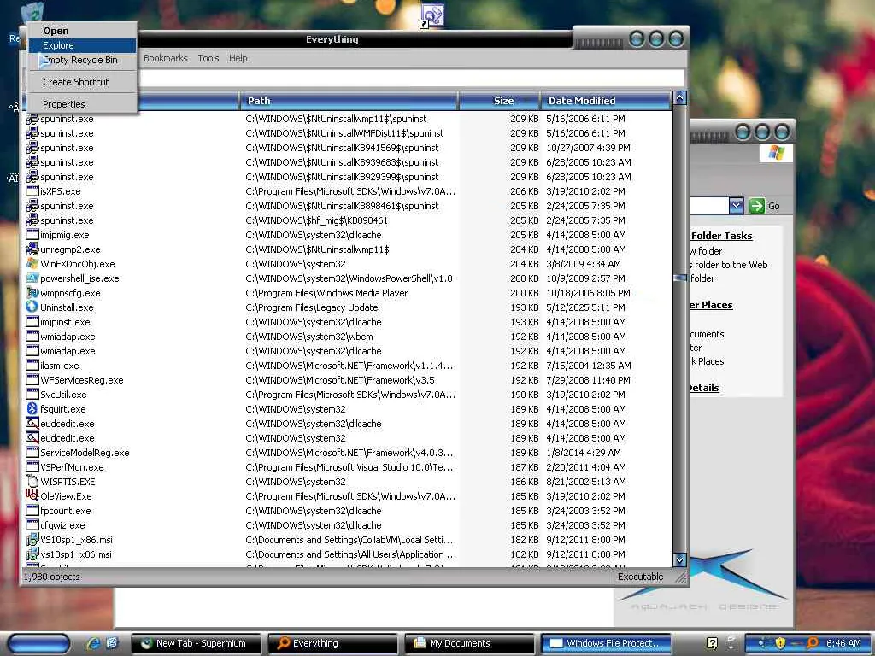Click the scroll up arrow in Everything results
875x656 pixels.
(x=679, y=98)
